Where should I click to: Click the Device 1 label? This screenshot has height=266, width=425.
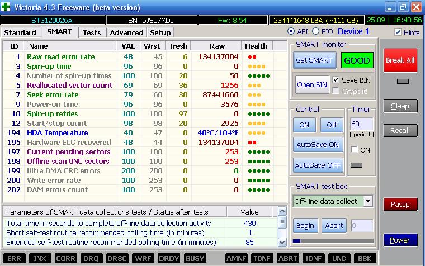[x=353, y=31]
